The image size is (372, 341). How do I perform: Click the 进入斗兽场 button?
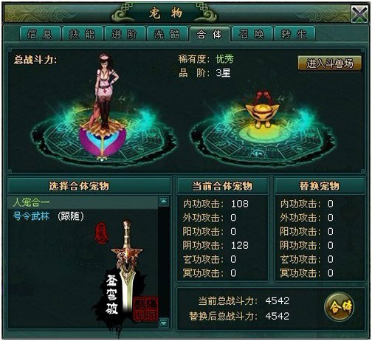330,63
